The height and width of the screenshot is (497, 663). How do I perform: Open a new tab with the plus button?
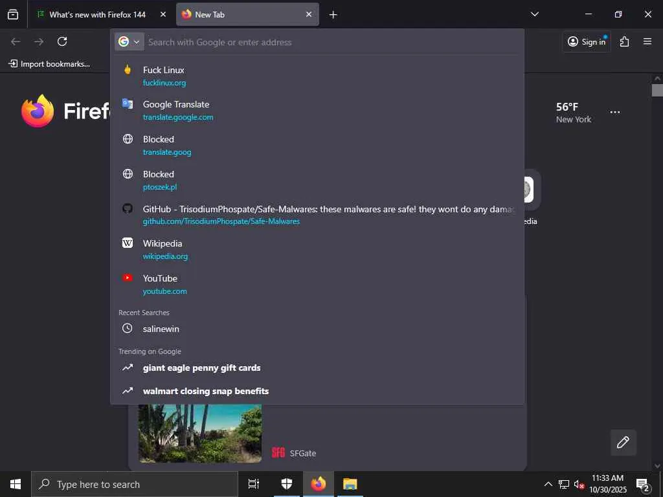click(x=333, y=15)
